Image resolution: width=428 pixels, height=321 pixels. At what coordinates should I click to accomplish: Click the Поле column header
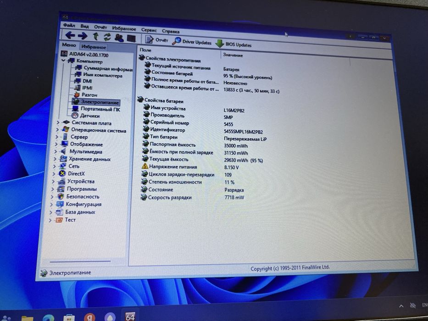tap(145, 50)
